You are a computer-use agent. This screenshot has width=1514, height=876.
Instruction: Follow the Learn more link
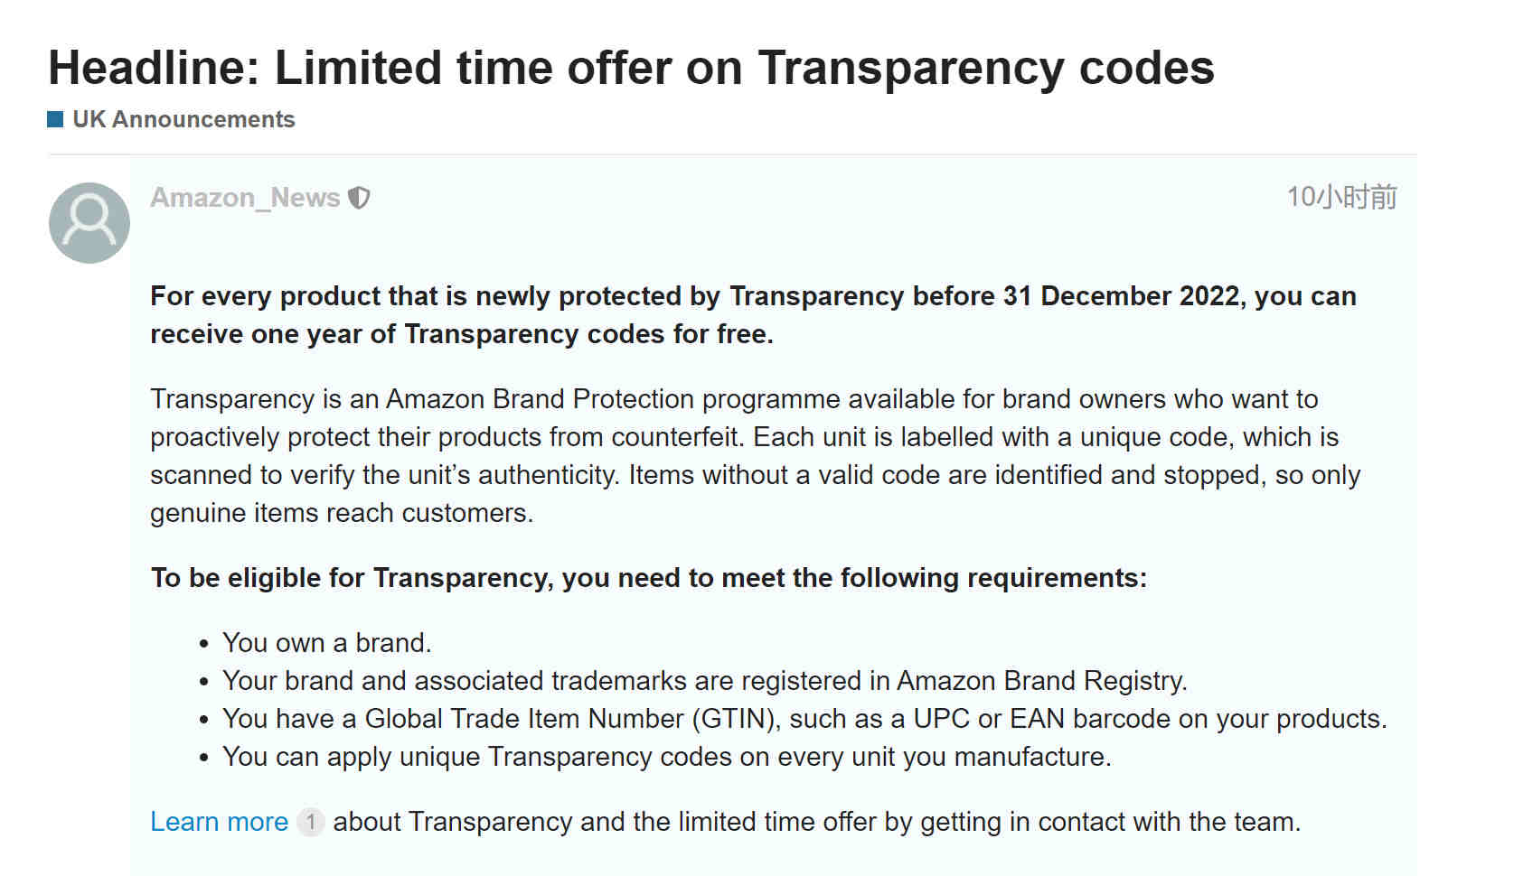(220, 822)
